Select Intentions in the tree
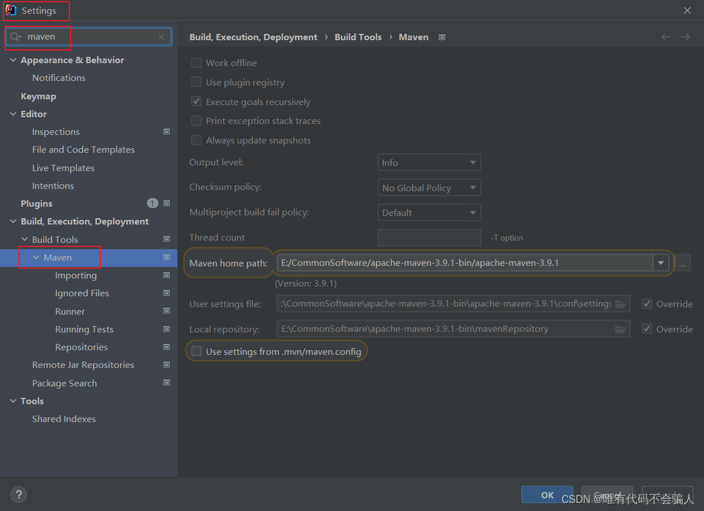The image size is (704, 511). pyautogui.click(x=53, y=185)
